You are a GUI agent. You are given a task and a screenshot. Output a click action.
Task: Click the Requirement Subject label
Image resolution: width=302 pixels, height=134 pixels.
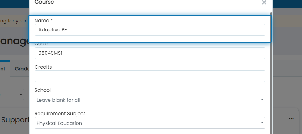click(x=60, y=113)
